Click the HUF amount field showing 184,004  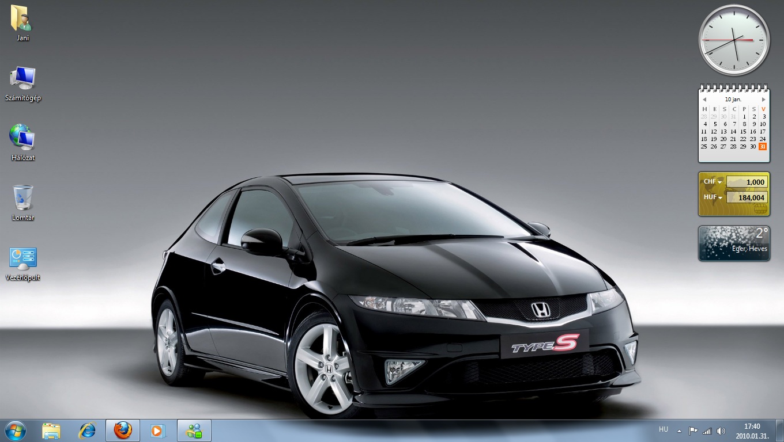pos(747,197)
